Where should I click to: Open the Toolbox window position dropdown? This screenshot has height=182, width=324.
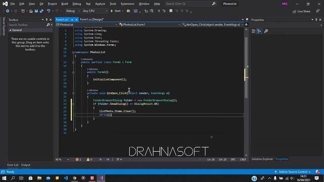pyautogui.click(x=43, y=20)
